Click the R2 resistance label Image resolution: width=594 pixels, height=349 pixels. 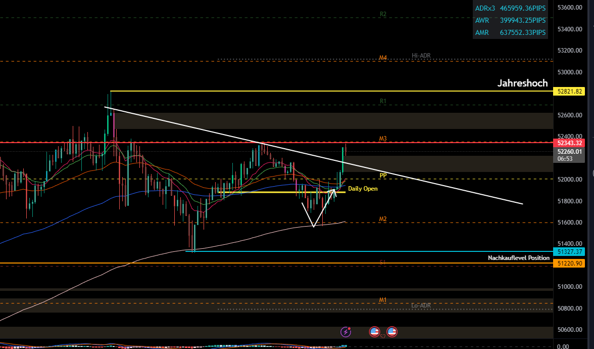(383, 14)
